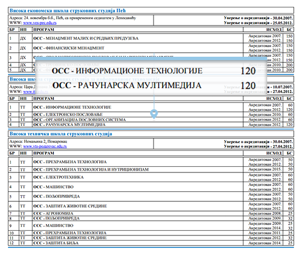The height and width of the screenshot is (253, 303).
Task: Click 'ОСС - ПРЕХРАМБЕНА ТЕХНОЛОГИЈА И НУТРИЦИОНИЗАМ' row
Action: click(151, 170)
